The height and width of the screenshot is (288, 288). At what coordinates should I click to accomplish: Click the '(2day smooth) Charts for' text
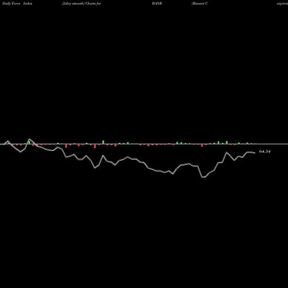[82, 3]
